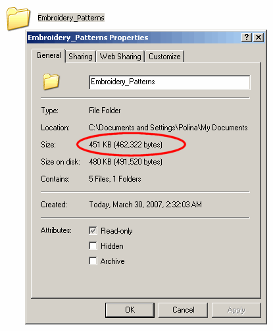Click into the folder name text field
Viewport: 273px width, 331px height.
pos(170,82)
